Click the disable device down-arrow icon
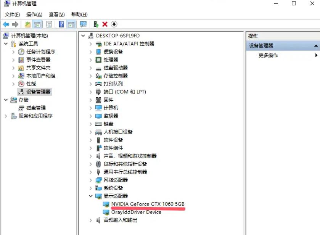This screenshot has height=235, width=320. [114, 24]
